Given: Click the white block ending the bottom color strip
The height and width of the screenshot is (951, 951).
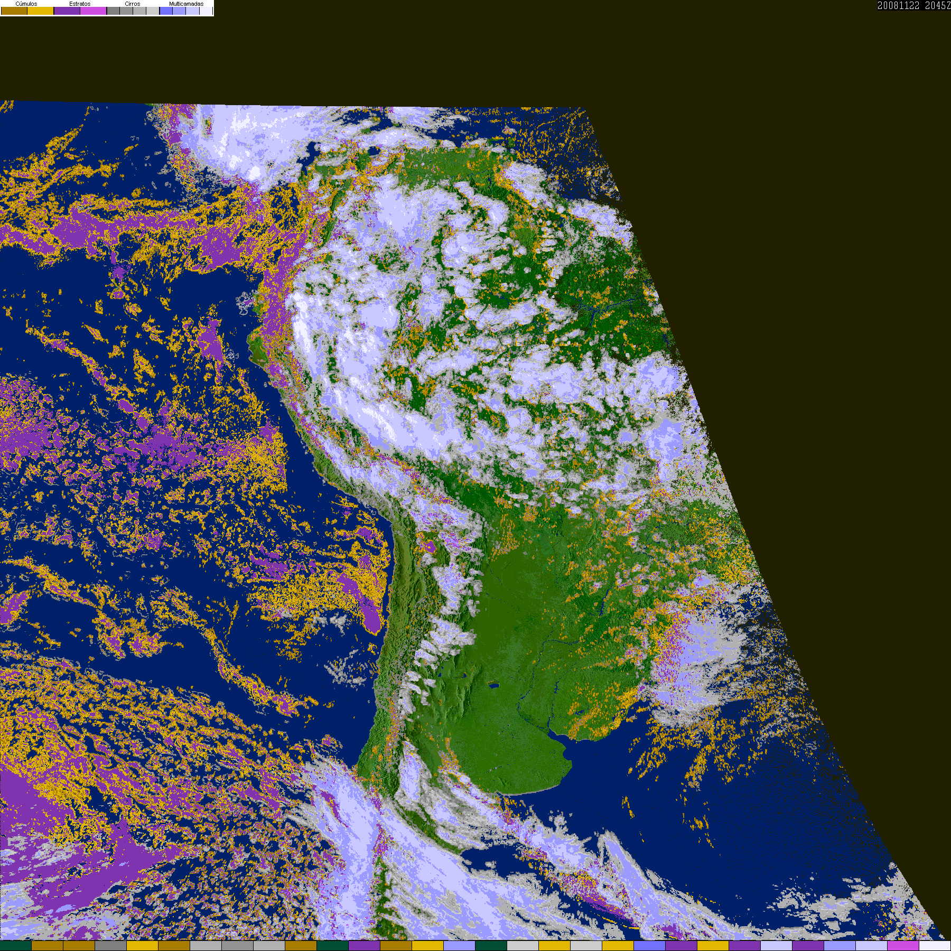Looking at the screenshot, I should 935,946.
